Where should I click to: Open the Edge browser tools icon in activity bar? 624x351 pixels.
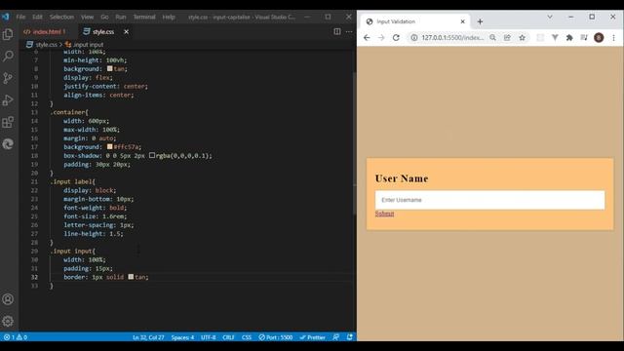point(8,143)
